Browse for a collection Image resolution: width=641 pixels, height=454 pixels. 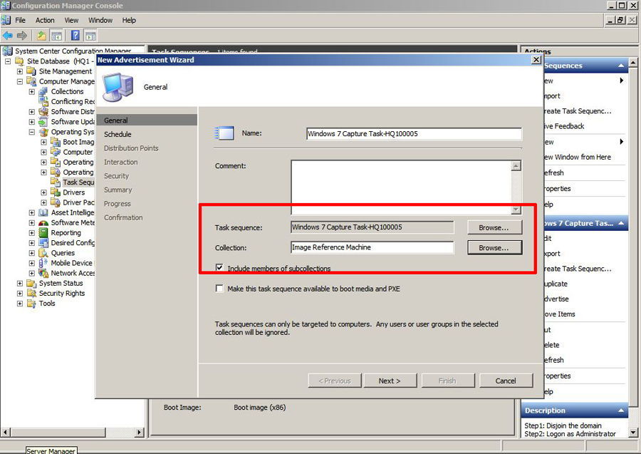pyautogui.click(x=495, y=248)
